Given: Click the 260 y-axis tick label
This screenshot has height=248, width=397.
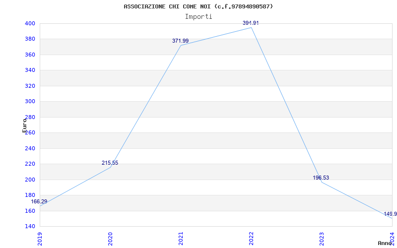Looking at the screenshot, I should coord(30,133).
